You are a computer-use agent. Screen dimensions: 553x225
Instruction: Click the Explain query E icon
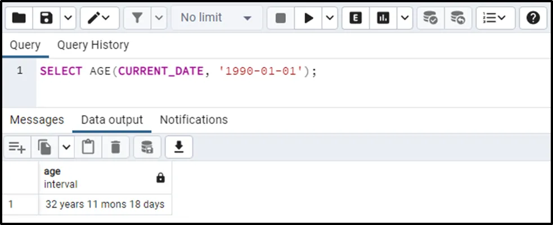pyautogui.click(x=356, y=18)
